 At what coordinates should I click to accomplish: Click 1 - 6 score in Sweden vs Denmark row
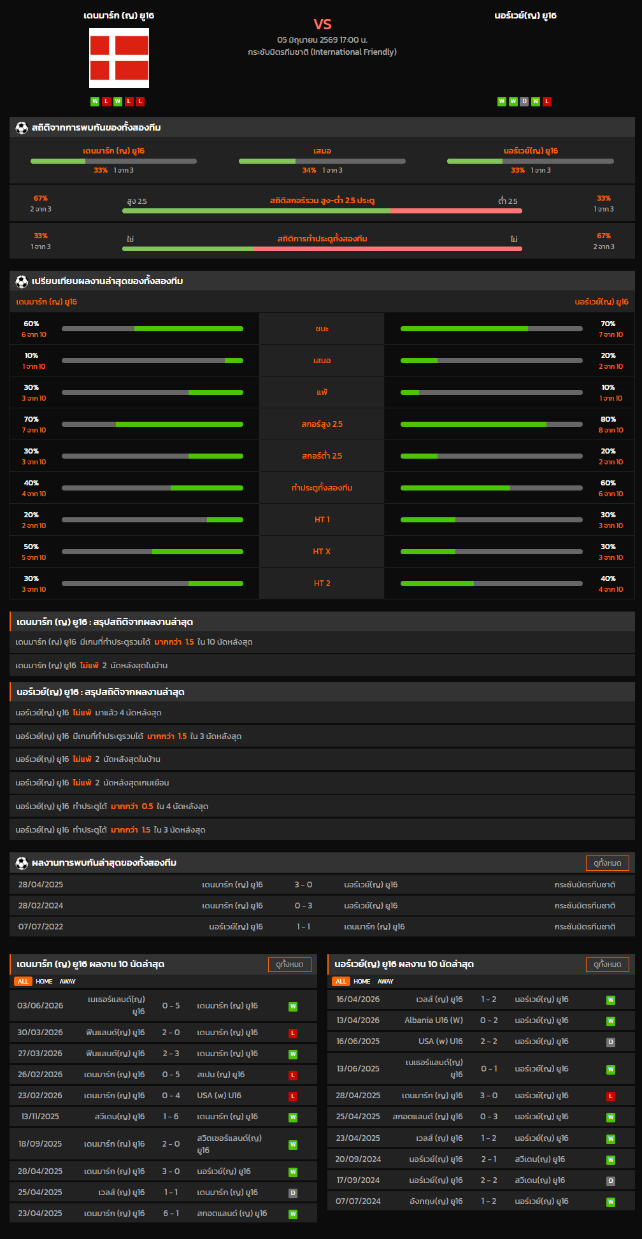click(x=171, y=1117)
